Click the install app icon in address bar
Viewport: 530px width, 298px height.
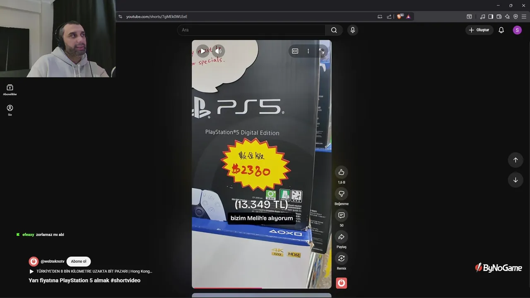coord(380,17)
